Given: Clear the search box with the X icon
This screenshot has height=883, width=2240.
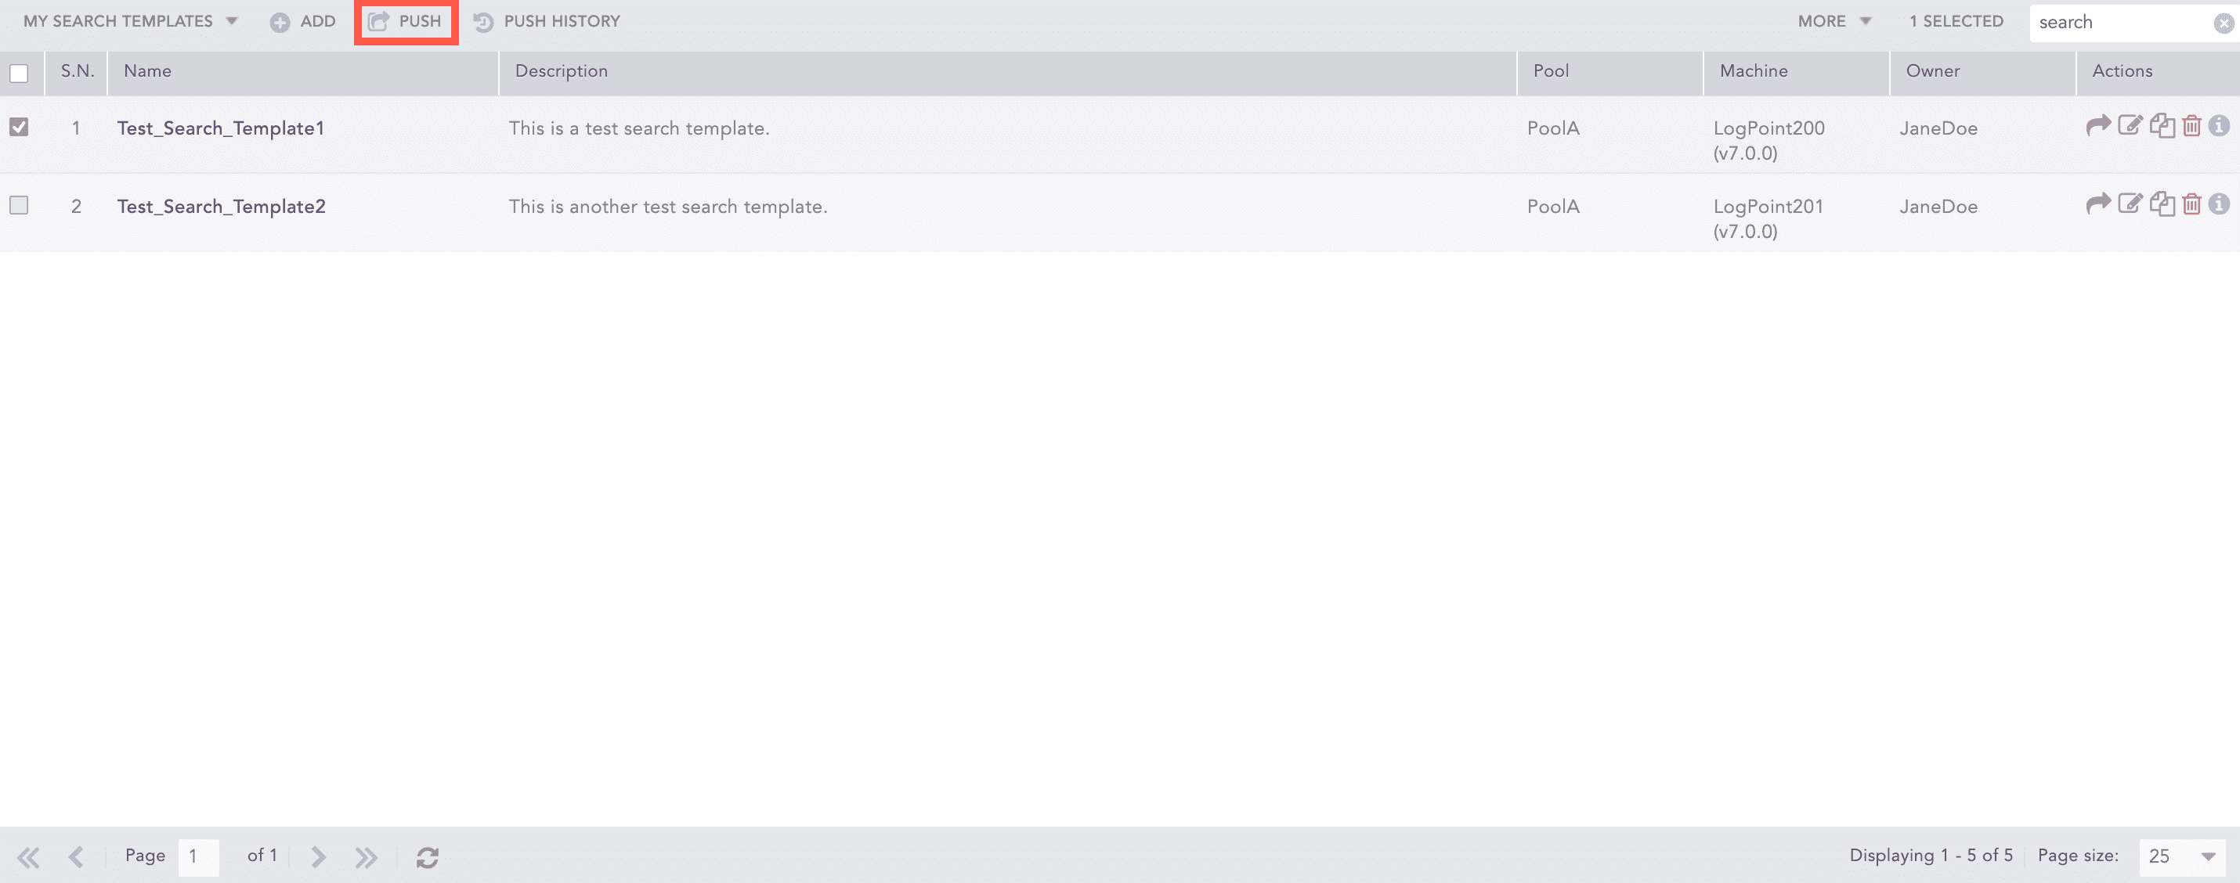Looking at the screenshot, I should click(x=2223, y=23).
